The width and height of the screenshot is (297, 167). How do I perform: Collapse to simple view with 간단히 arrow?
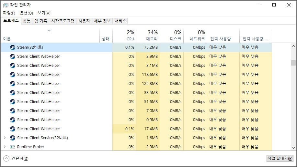click(x=6, y=158)
